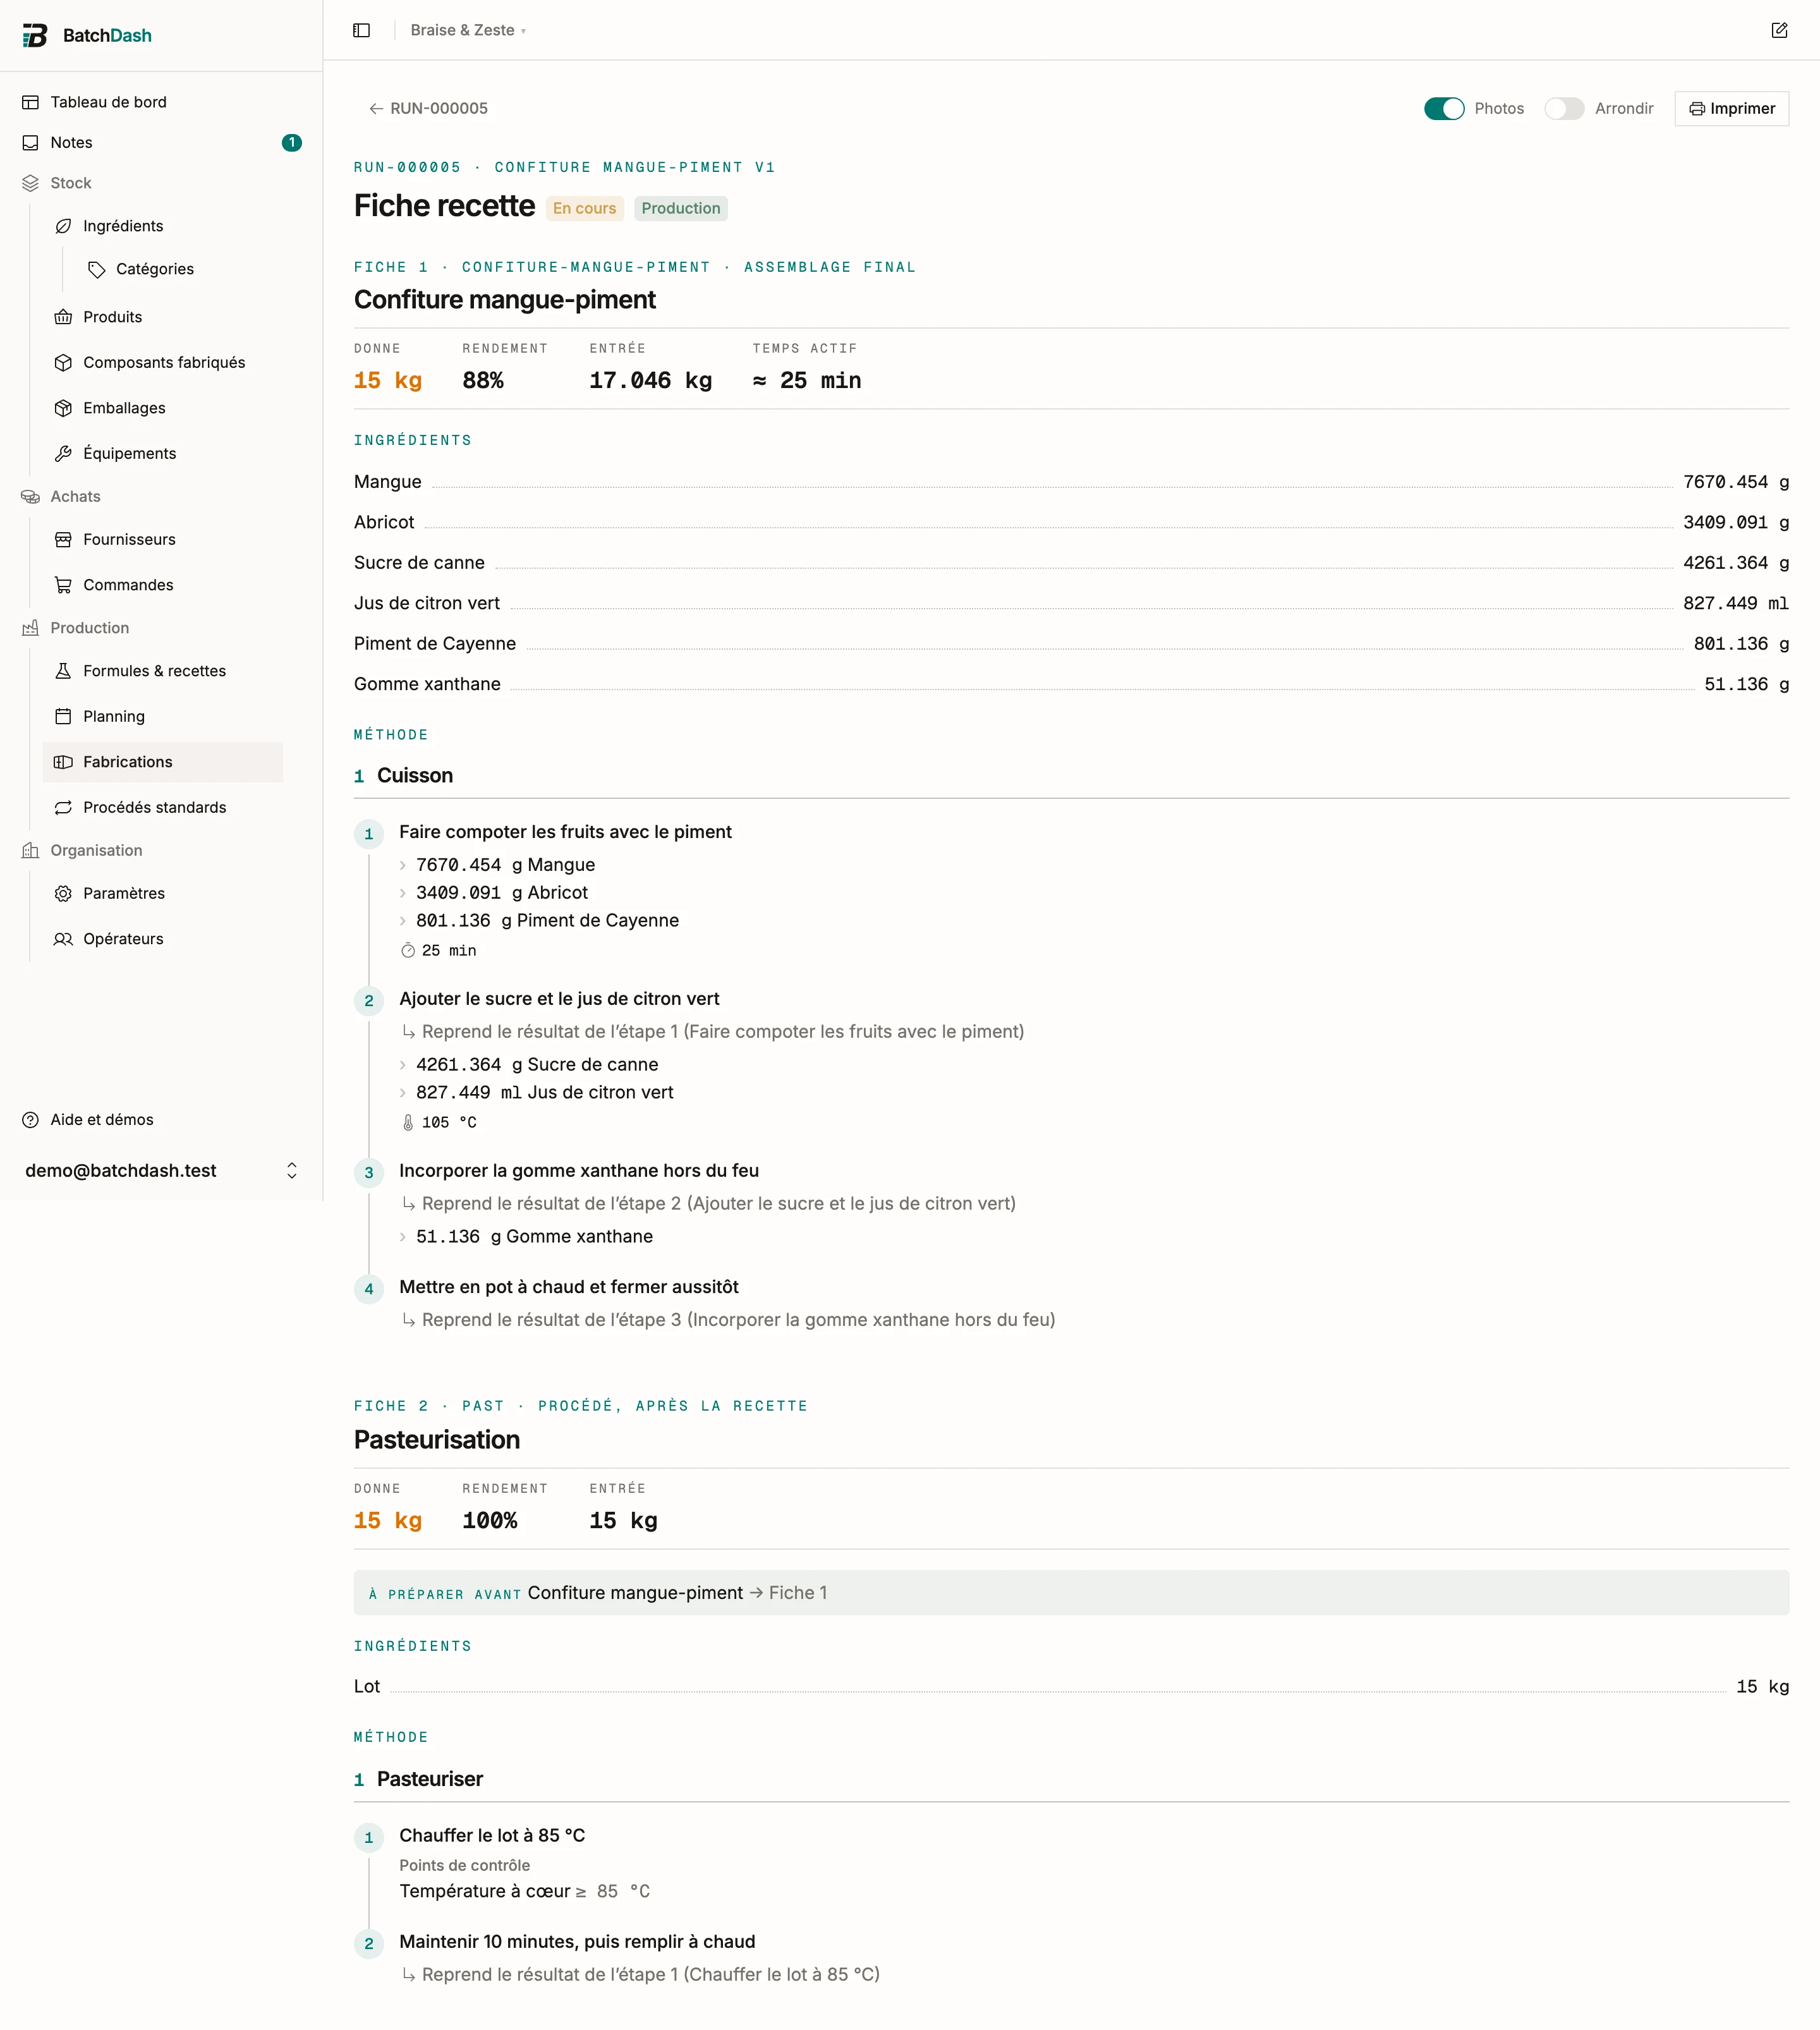Click the 17.046 kg Entrée value
1820x2030 pixels.
click(x=651, y=381)
